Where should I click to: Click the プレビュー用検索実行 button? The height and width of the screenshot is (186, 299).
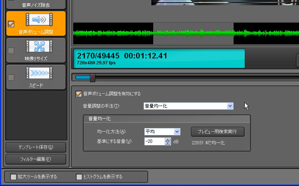tap(218, 132)
